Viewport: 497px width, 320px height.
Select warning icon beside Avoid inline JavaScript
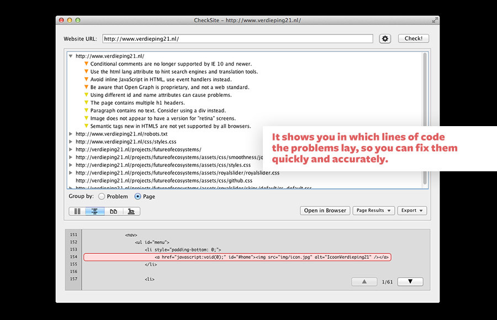coord(86,79)
